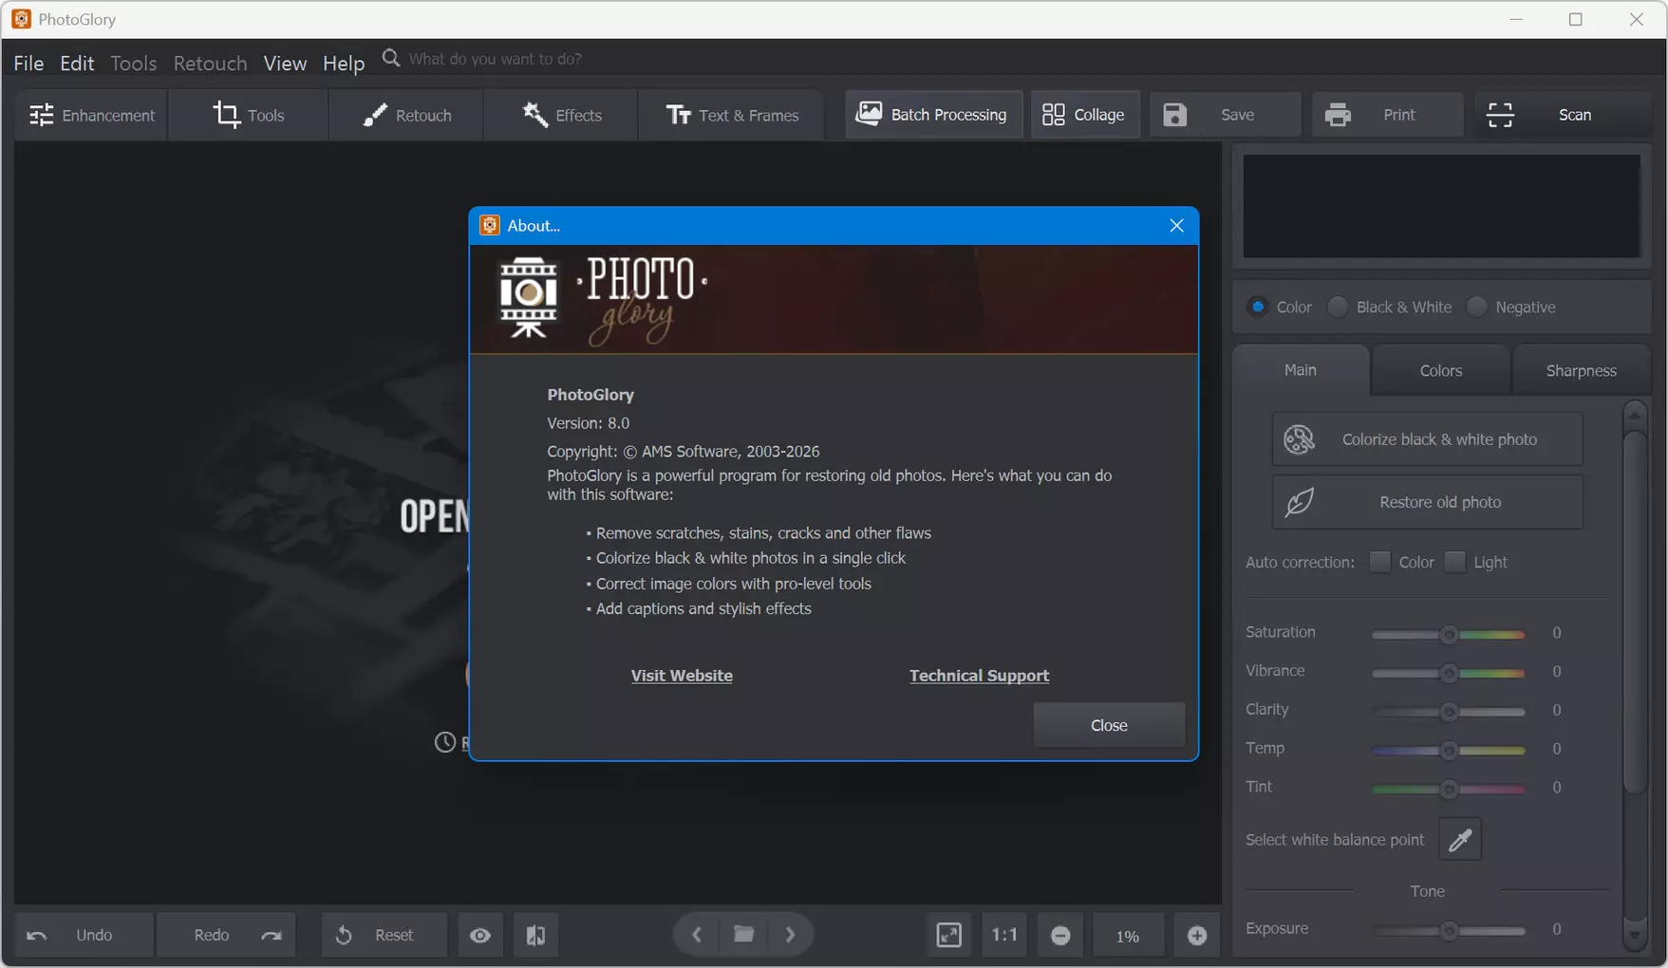Click the Close button in About dialog
Viewport: 1668px width, 968px height.
point(1109,725)
